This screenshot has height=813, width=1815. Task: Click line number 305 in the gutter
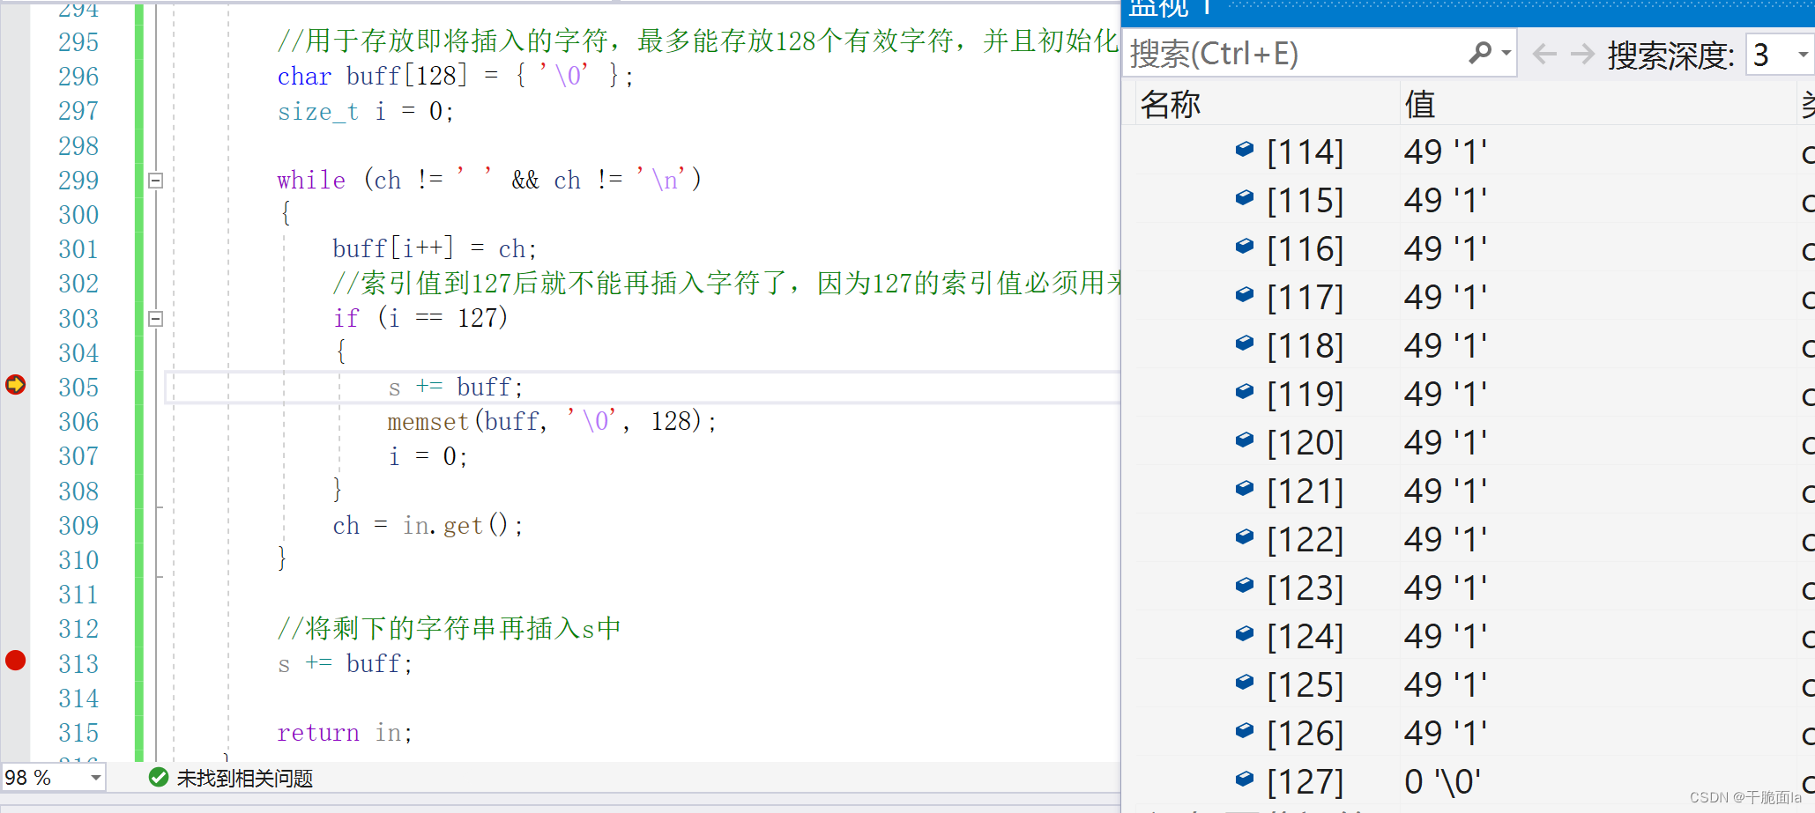[78, 388]
